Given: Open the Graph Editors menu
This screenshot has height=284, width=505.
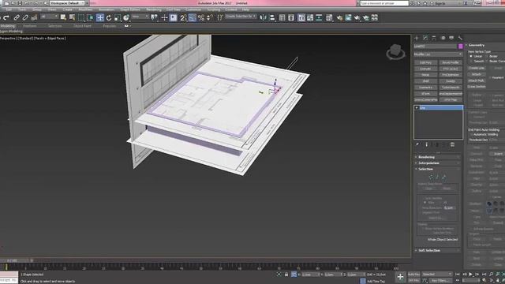Looking at the screenshot, I should [130, 9].
